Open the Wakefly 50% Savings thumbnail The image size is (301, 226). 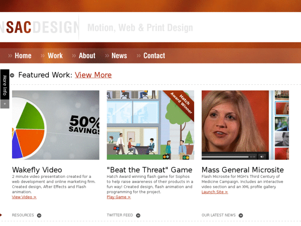tap(55, 125)
